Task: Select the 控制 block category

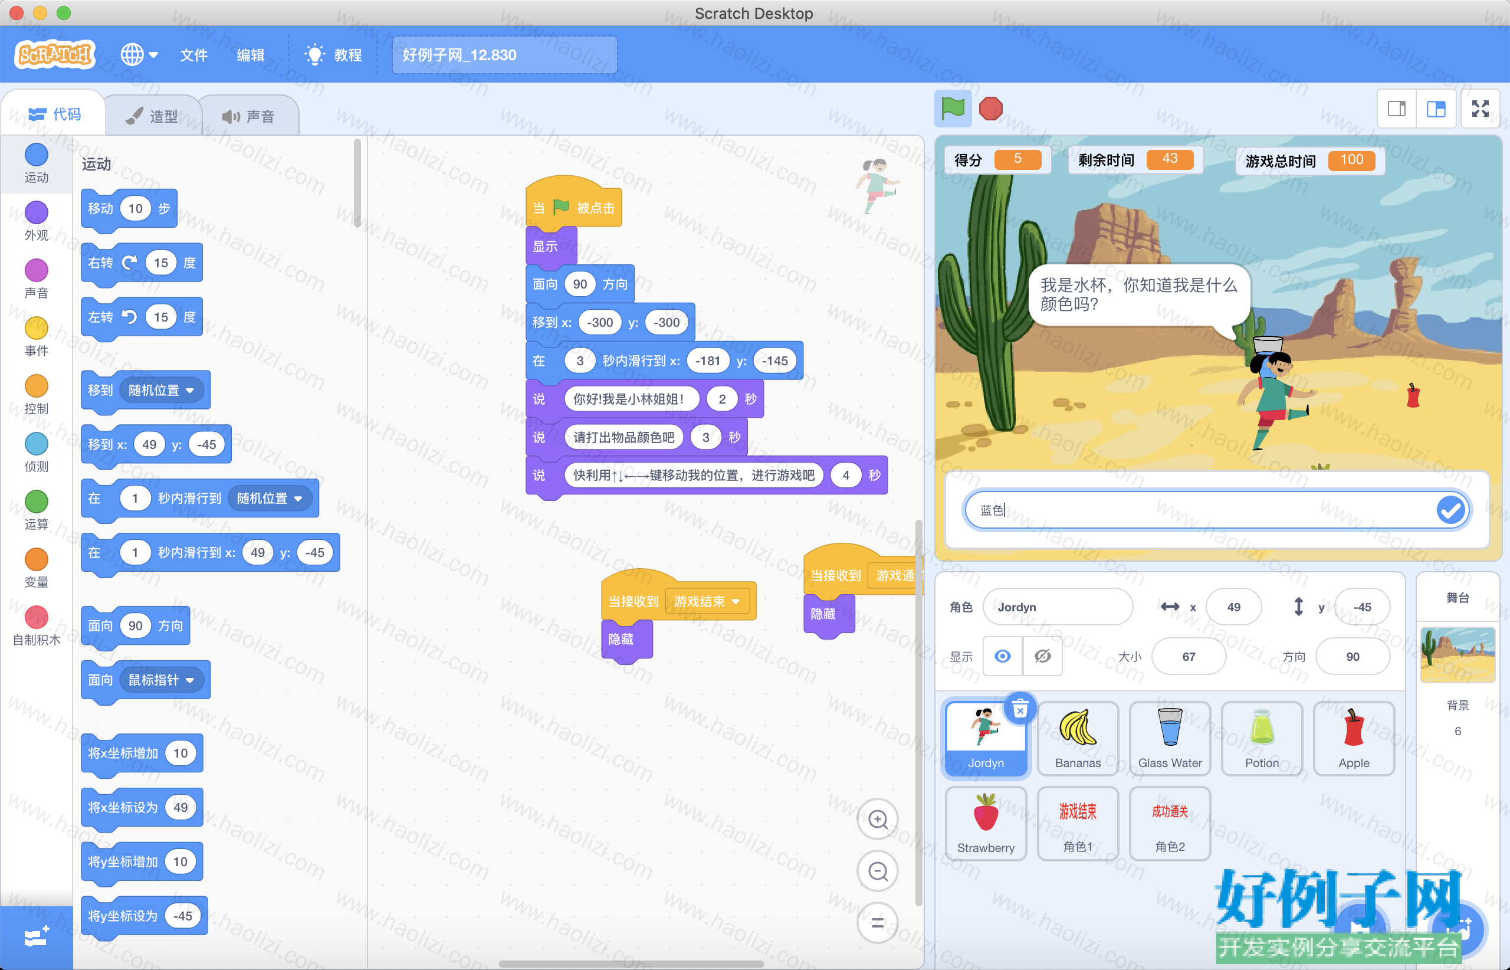Action: (37, 395)
